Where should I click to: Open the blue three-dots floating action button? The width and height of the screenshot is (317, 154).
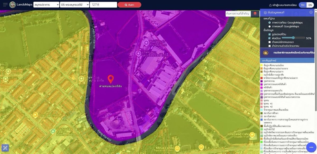(x=311, y=147)
